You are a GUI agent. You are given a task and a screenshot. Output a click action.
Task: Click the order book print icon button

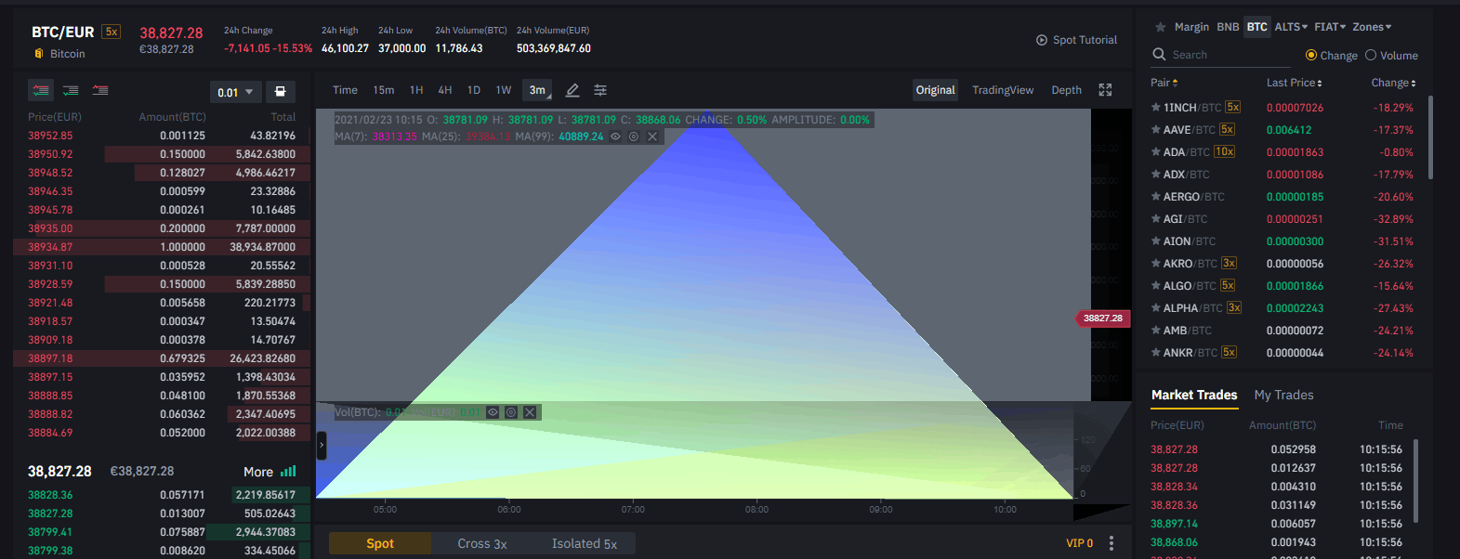[x=281, y=92]
